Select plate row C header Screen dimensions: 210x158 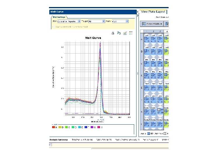[142, 63]
